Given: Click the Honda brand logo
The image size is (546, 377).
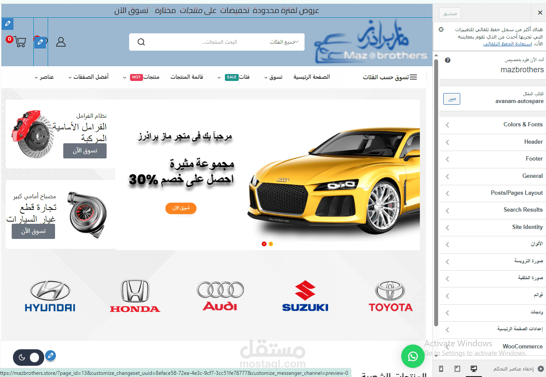Looking at the screenshot, I should pos(135,296).
